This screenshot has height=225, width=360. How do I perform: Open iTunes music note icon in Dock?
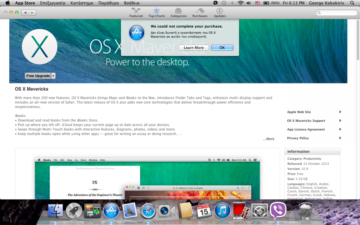[222, 211]
